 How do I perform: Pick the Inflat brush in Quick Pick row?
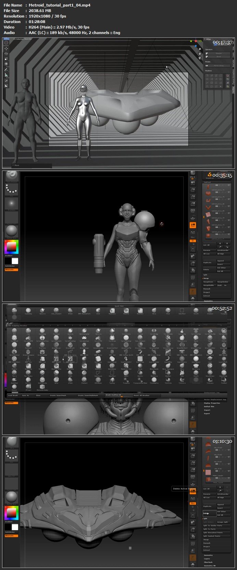[x=98, y=311]
